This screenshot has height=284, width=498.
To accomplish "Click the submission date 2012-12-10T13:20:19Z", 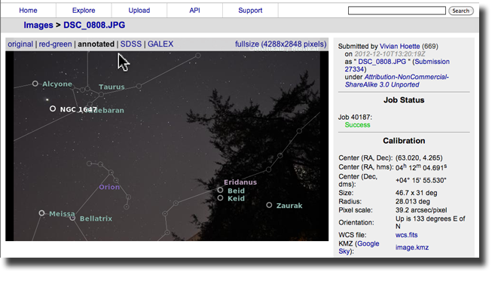I will point(390,54).
